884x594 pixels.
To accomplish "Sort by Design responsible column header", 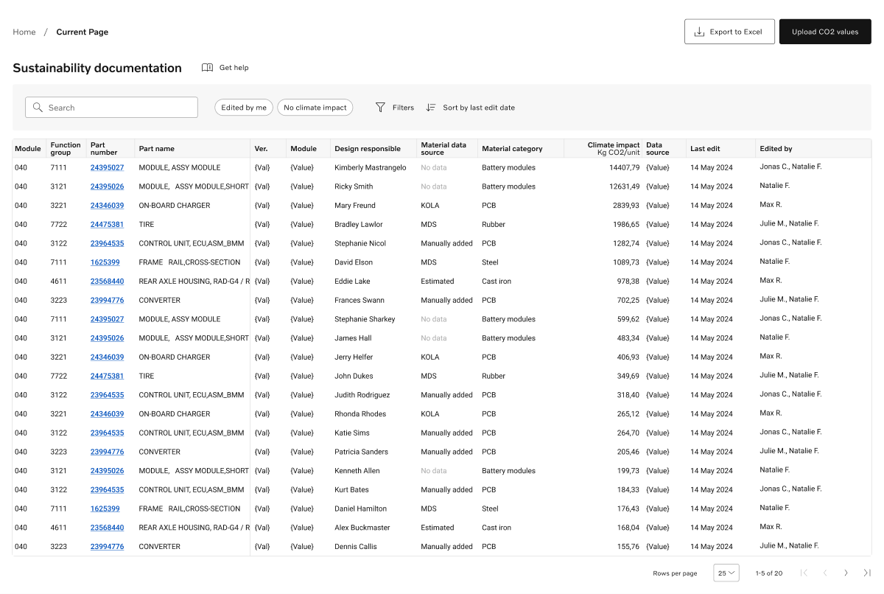I will click(368, 148).
